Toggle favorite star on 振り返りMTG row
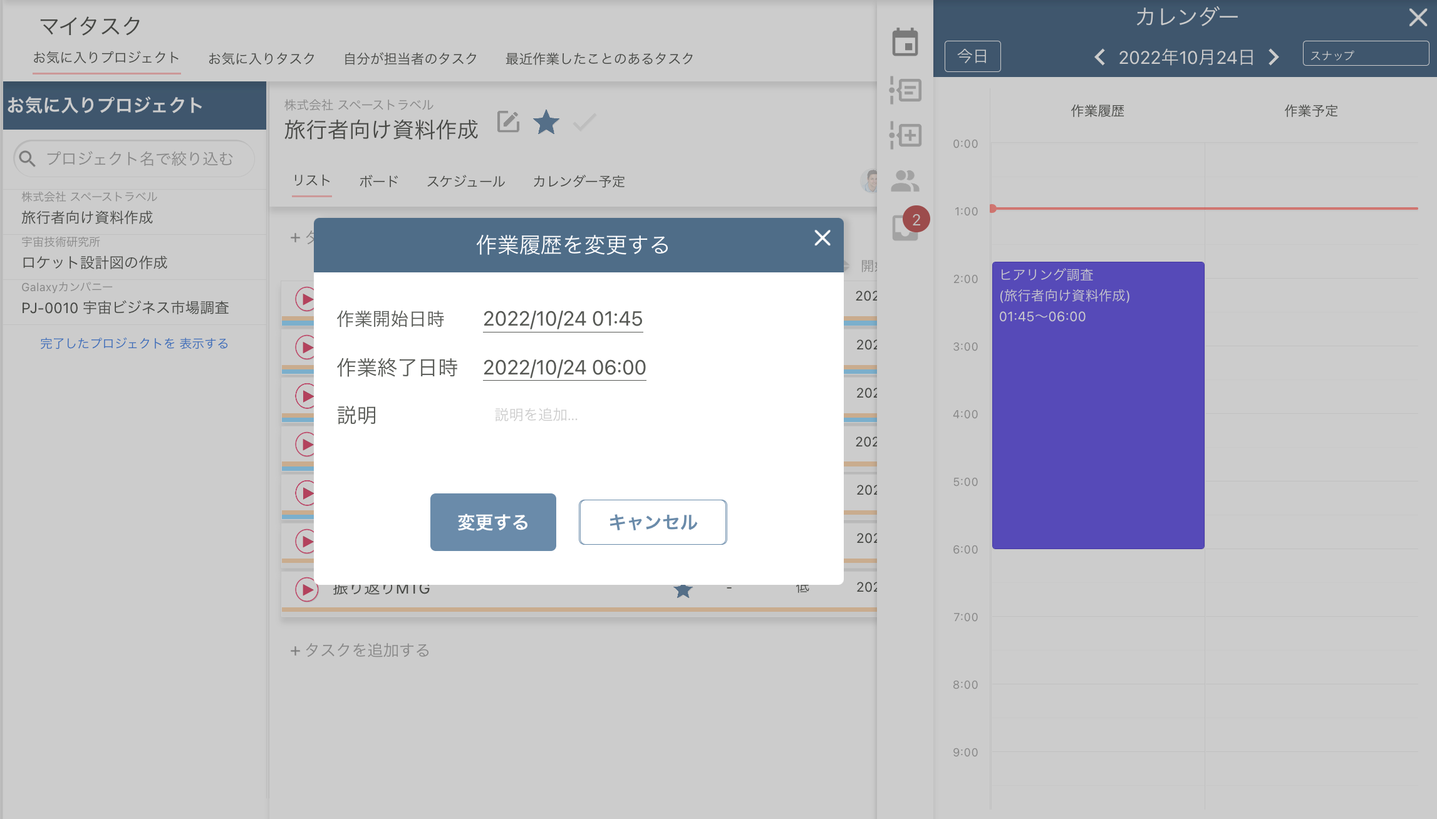This screenshot has width=1437, height=819. pyautogui.click(x=683, y=590)
